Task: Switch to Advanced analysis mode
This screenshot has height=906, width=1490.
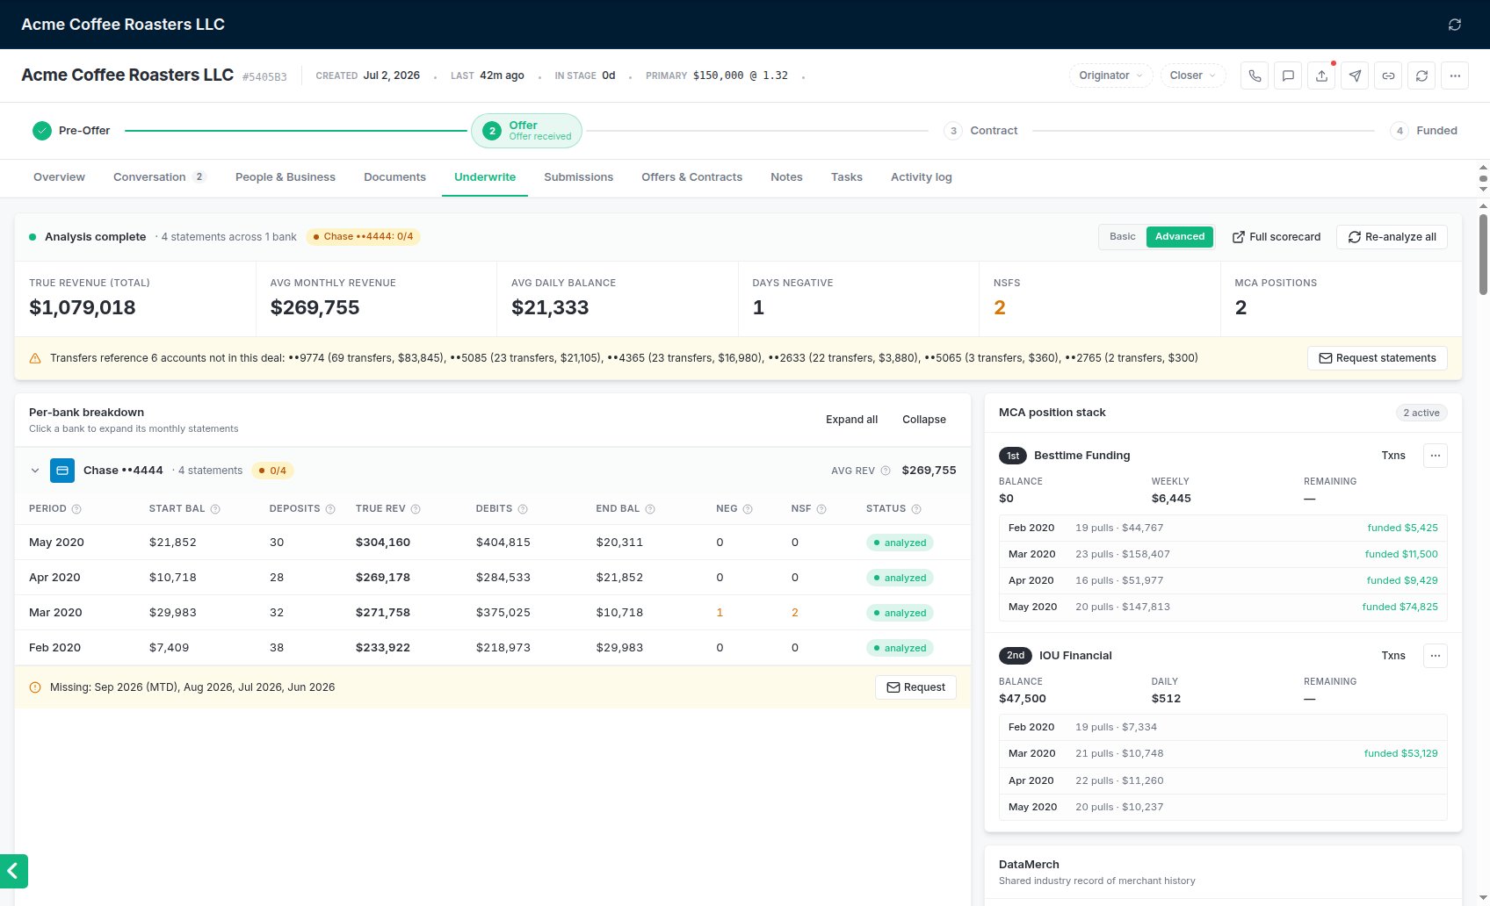Action: (x=1180, y=237)
